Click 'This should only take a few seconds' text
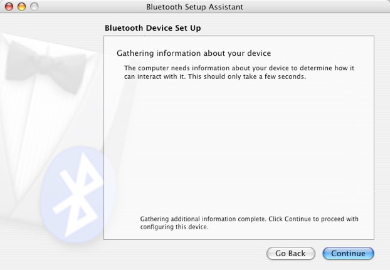The image size is (390, 270). coord(247,76)
